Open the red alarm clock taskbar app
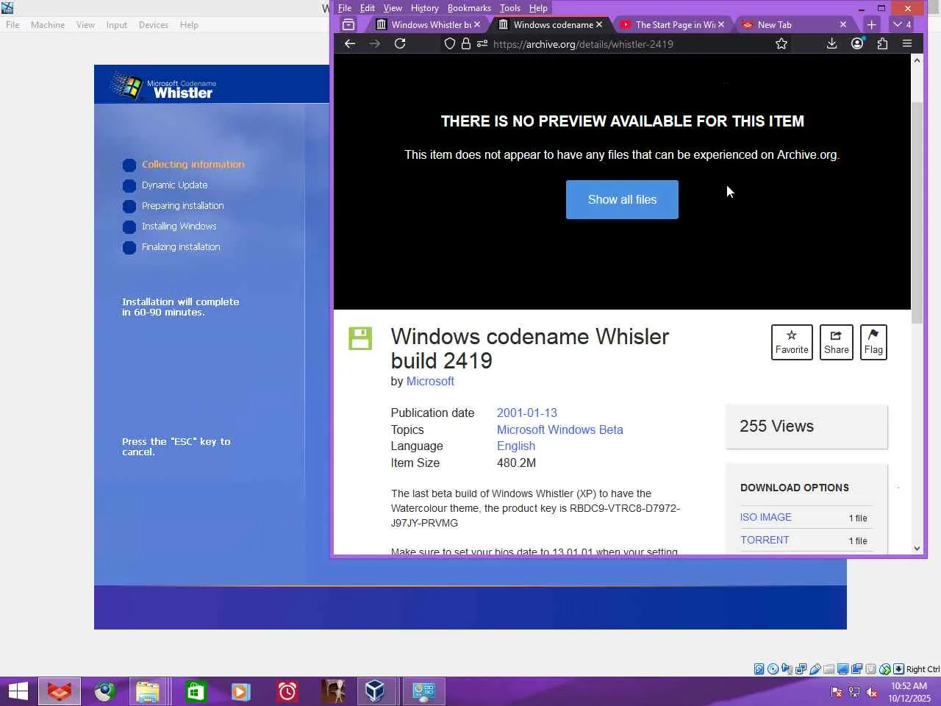This screenshot has width=941, height=706. 287,691
